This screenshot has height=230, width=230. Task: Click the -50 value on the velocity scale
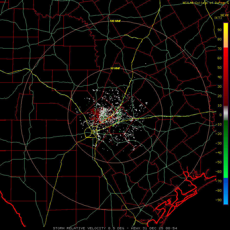218,162
